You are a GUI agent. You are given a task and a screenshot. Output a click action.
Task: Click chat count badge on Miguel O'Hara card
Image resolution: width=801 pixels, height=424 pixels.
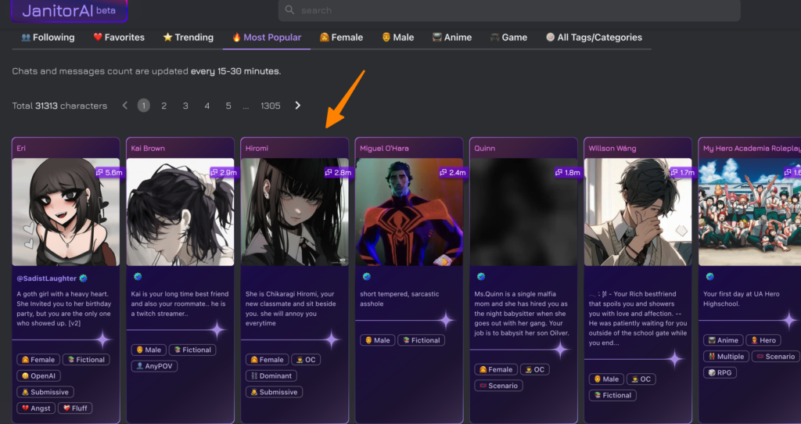coord(453,172)
